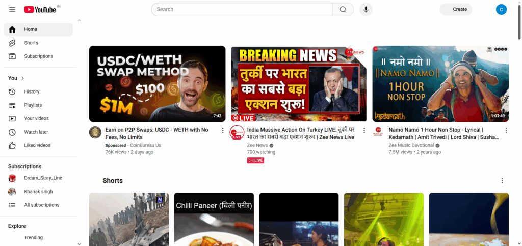Viewport: 522px width, 246px height.
Task: Open the Namo Namo video thumbnail
Action: pos(440,84)
